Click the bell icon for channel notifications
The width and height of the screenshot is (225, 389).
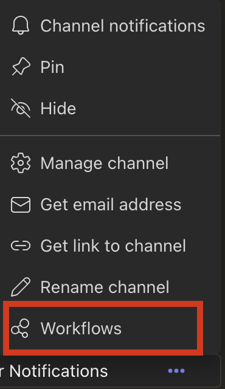21,26
